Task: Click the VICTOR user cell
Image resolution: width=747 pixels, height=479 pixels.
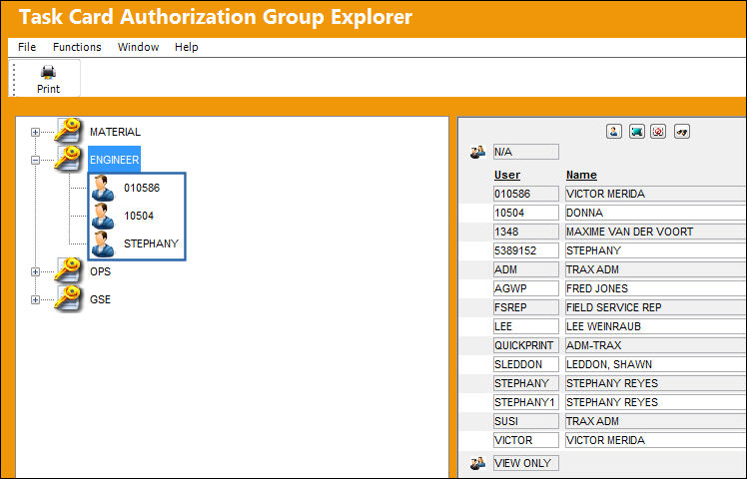Action: (x=526, y=440)
